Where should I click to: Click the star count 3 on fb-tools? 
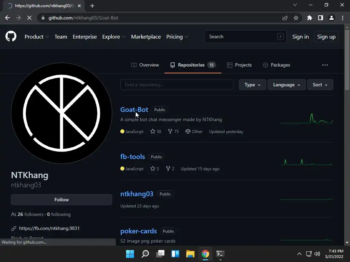154,169
